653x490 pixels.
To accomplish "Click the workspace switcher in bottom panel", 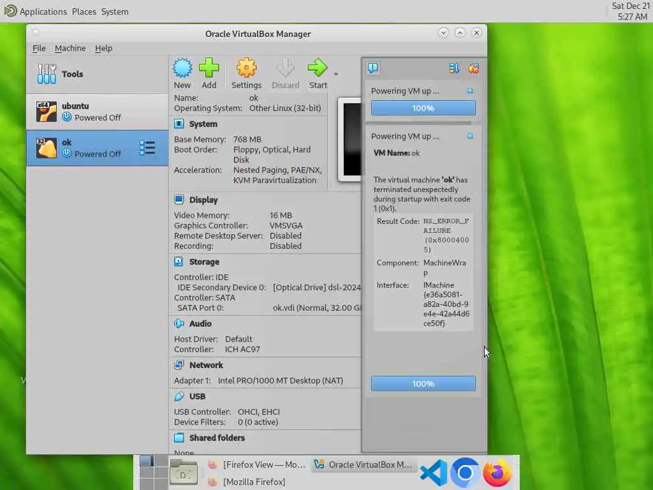I will tap(153, 473).
